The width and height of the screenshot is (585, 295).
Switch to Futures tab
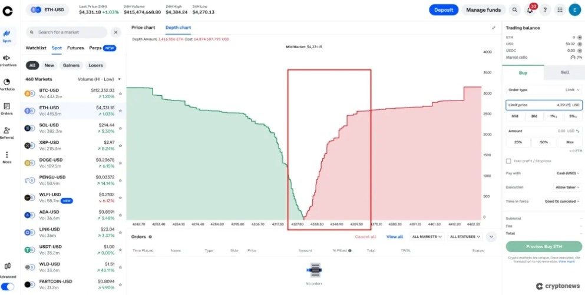click(x=75, y=48)
